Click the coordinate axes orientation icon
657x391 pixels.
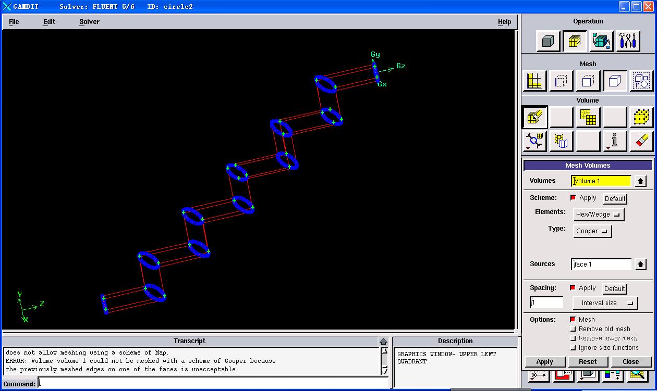(x=539, y=375)
